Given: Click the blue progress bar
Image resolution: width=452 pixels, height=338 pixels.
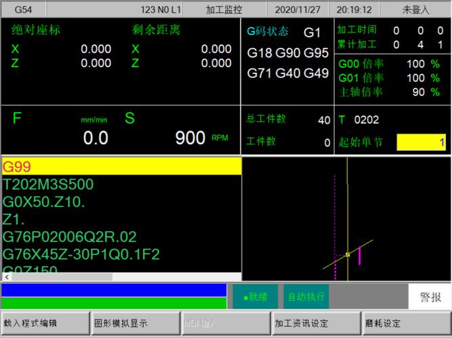Looking at the screenshot, I should pos(114,290).
